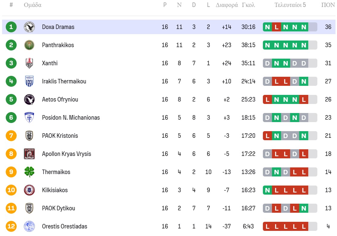Click the Τελευταίοι 5 column header

[x=290, y=5]
